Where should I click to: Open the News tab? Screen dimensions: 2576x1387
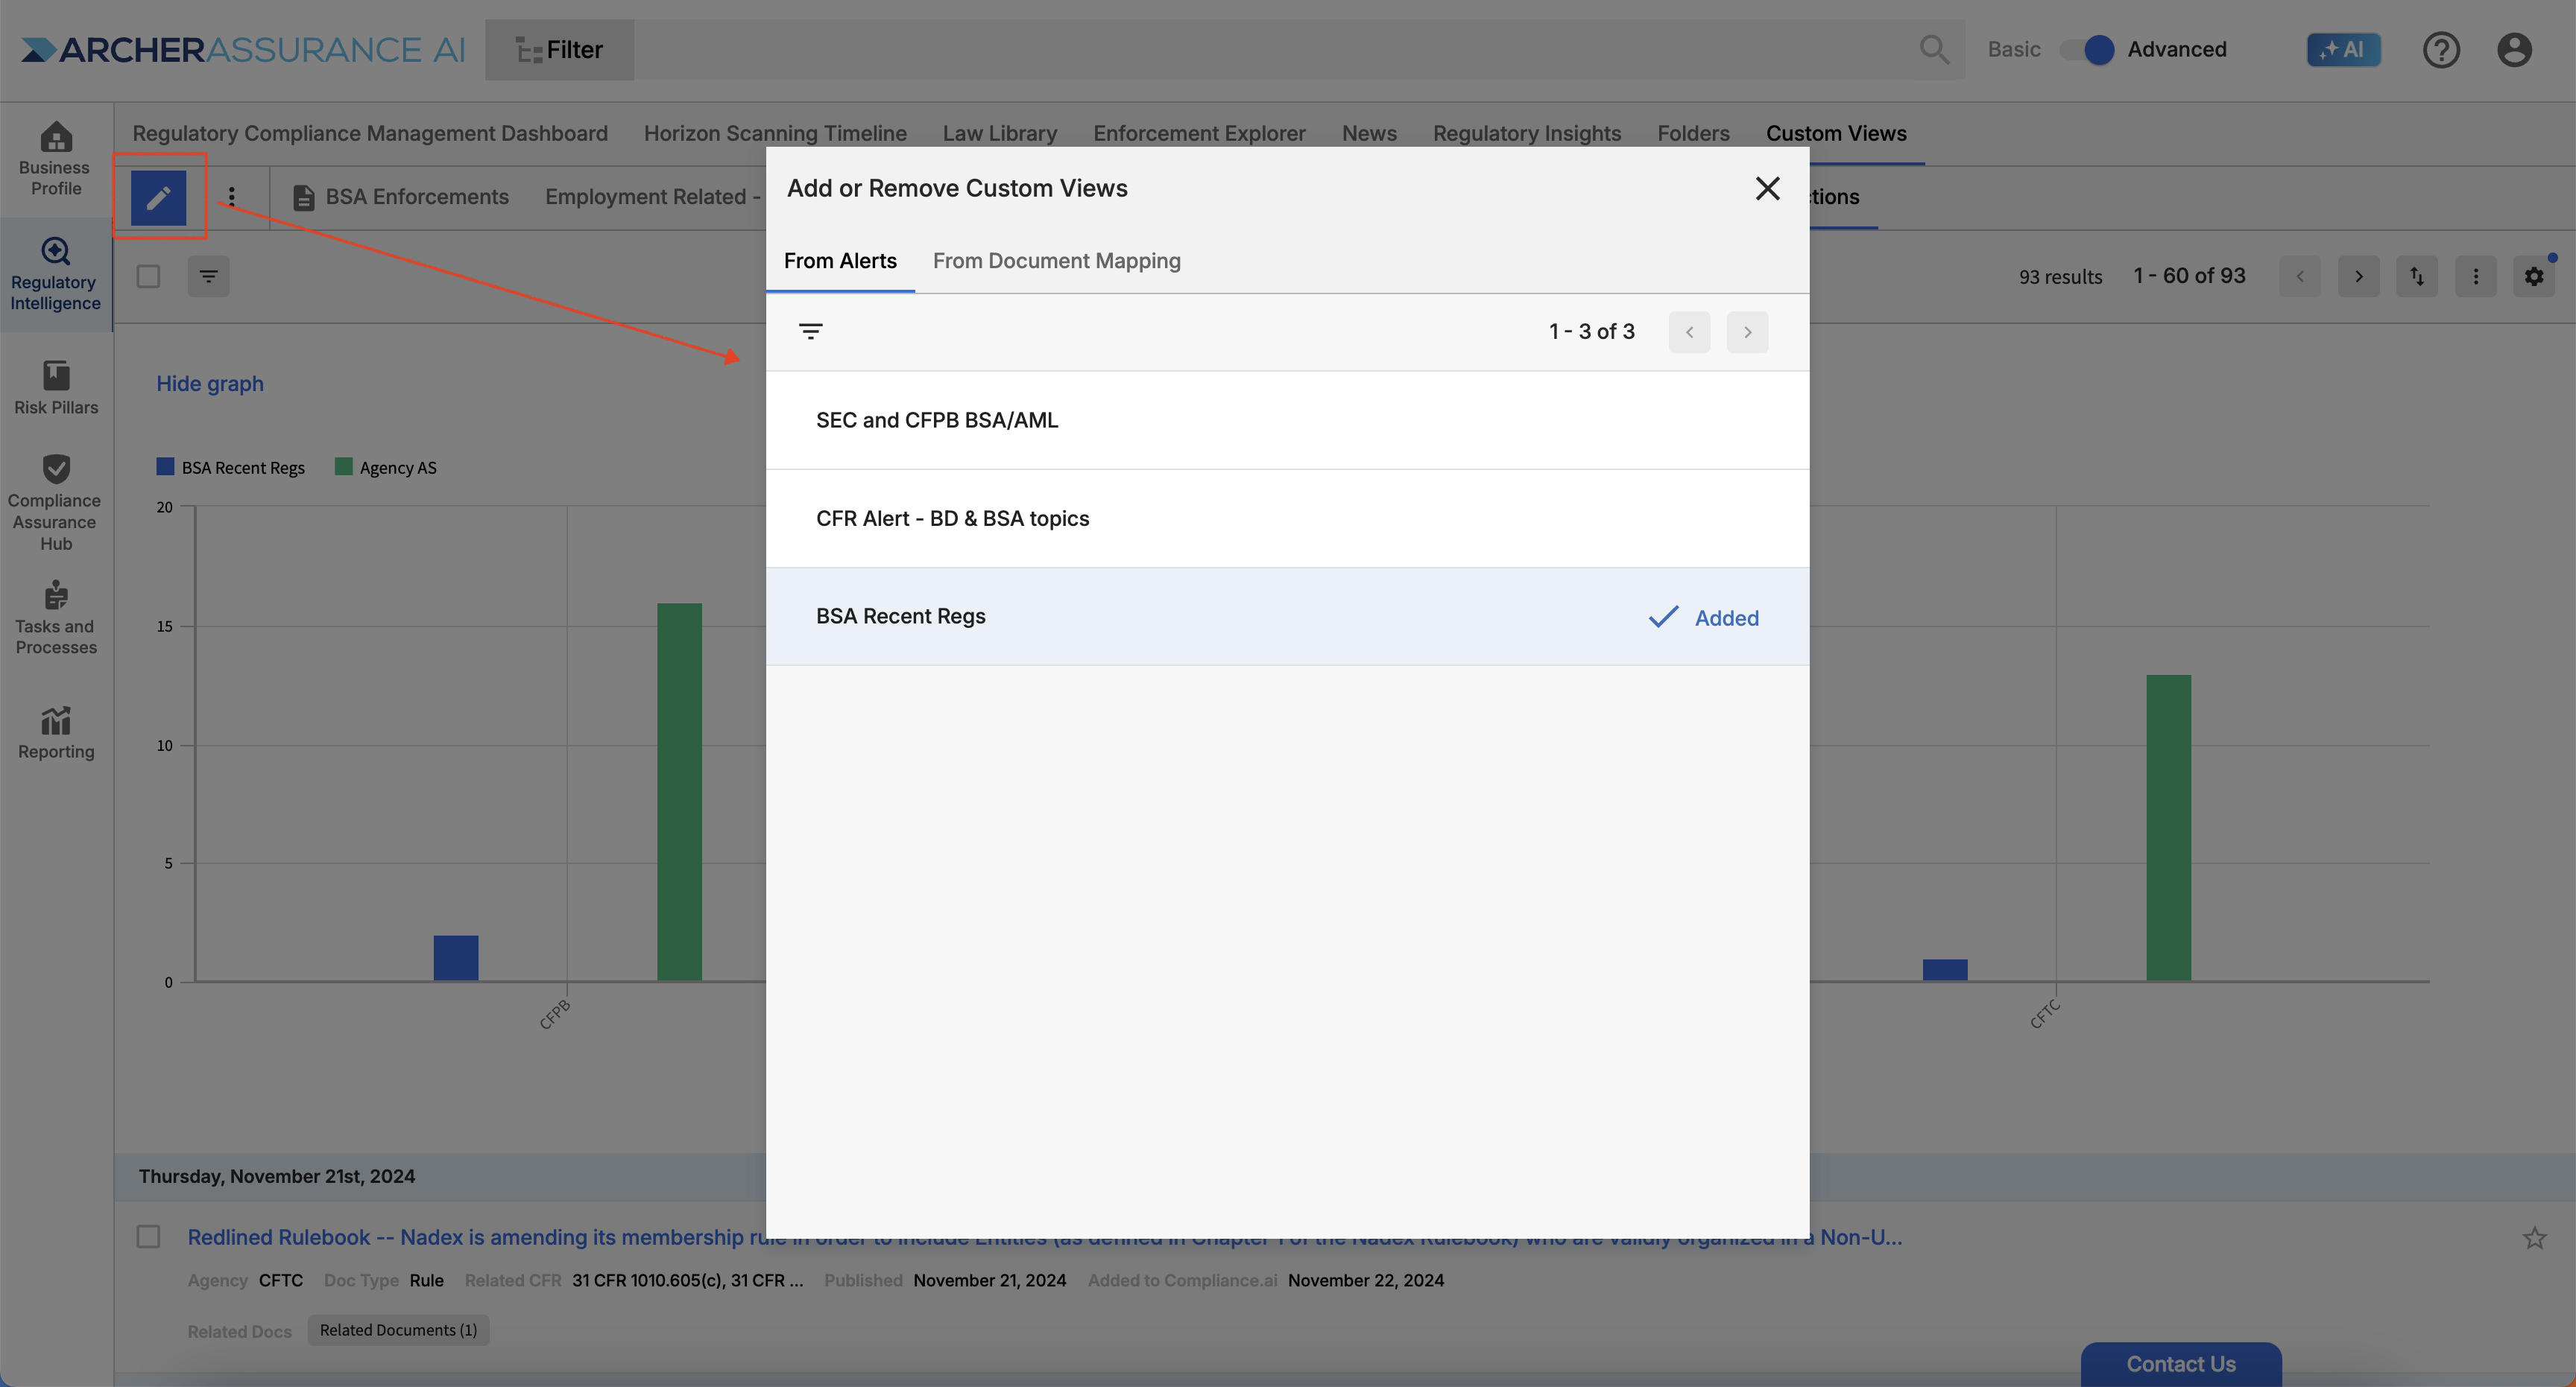pyautogui.click(x=1369, y=133)
